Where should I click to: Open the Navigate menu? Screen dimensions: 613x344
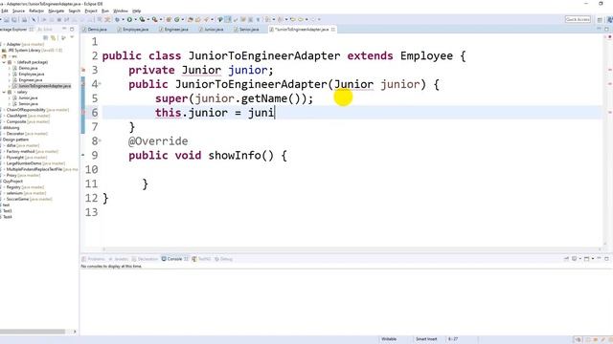click(56, 11)
